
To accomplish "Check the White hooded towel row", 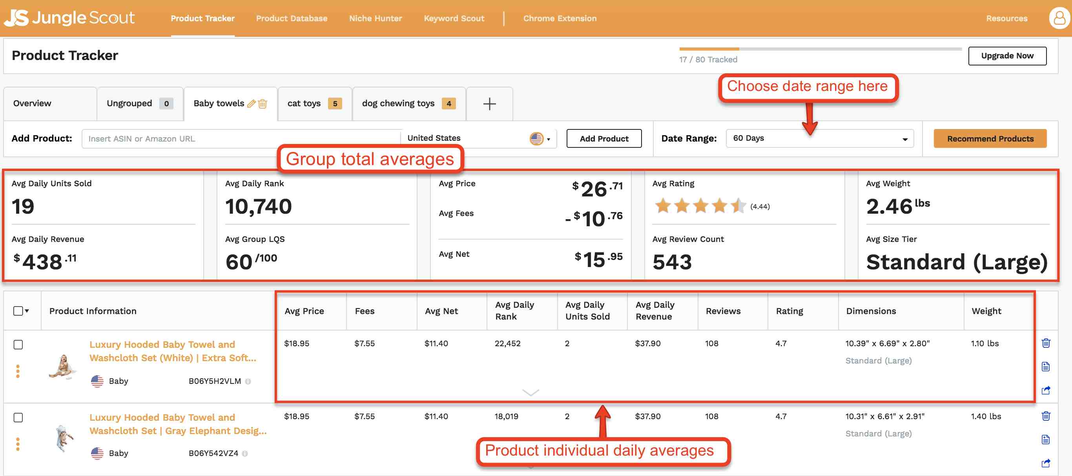I will (x=18, y=345).
